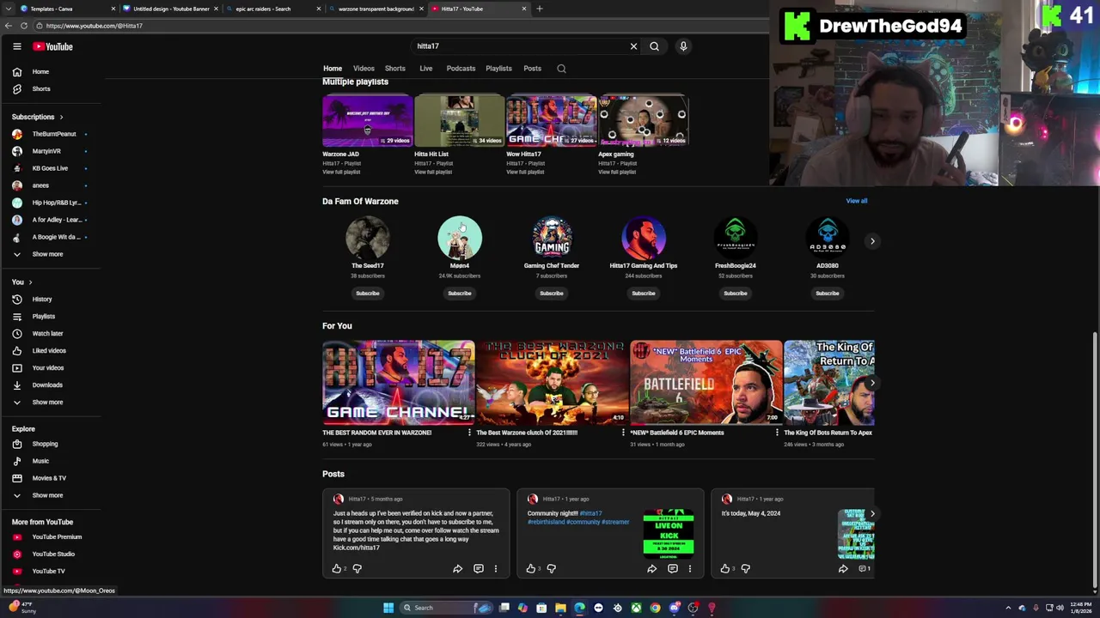View full playlist for Warzone JAD
Viewport: 1100px width, 618px height.
(341, 172)
